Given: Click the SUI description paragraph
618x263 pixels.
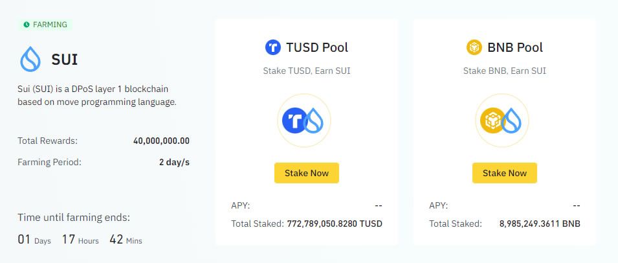Looking at the screenshot, I should (x=96, y=95).
